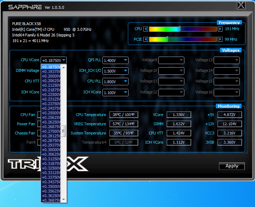
Task: Click the 3VSB reading 3.360V
Action: coord(230,142)
